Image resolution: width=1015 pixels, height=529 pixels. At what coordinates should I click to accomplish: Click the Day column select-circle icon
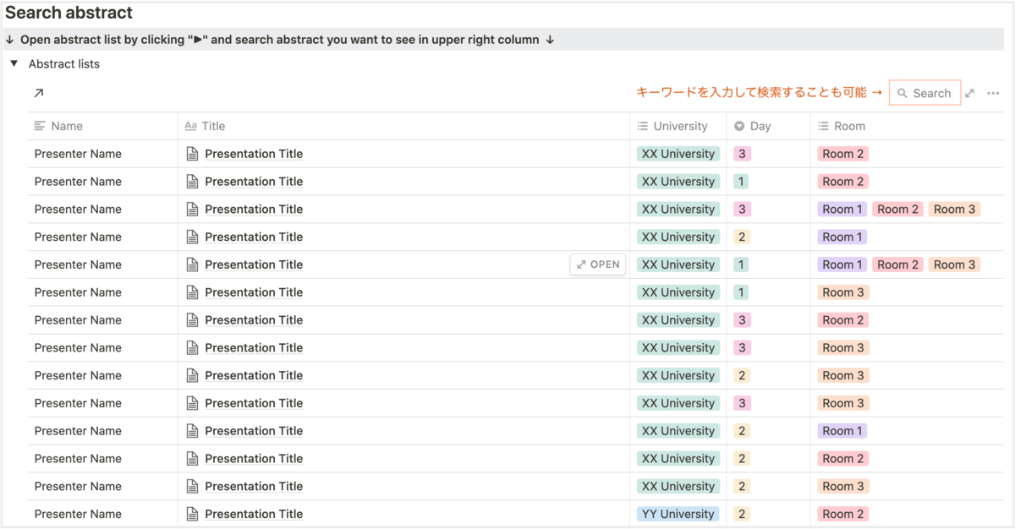739,126
